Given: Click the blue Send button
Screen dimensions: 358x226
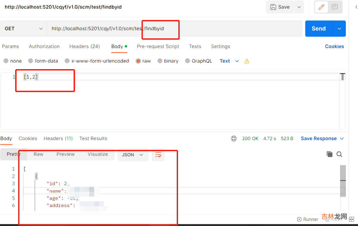Looking at the screenshot, I should [318, 29].
